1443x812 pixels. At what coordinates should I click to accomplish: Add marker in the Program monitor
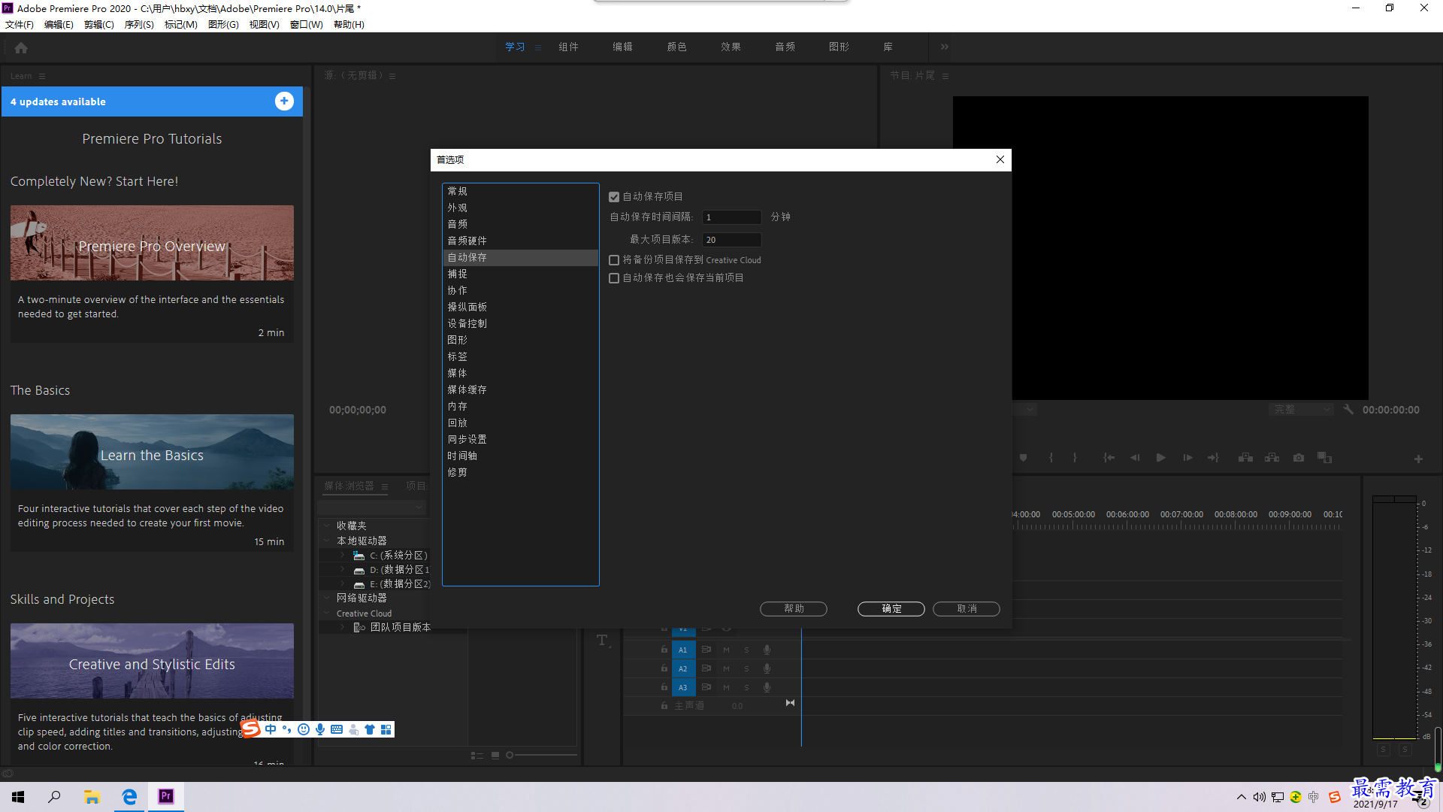1023,458
